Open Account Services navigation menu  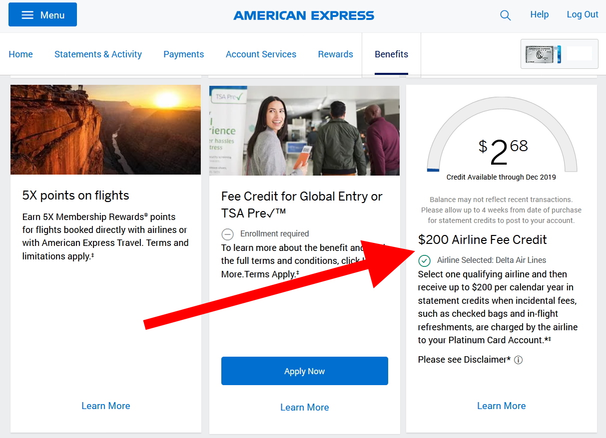click(261, 54)
